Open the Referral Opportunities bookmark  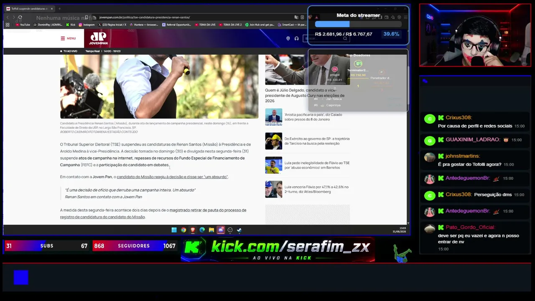tap(177, 25)
